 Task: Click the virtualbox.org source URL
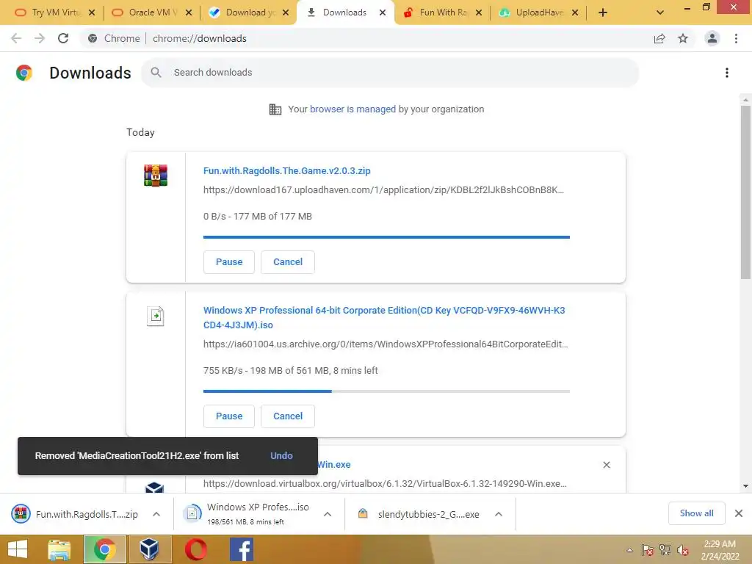click(x=385, y=483)
